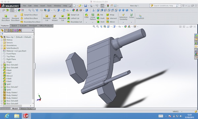Apply the Fillet feature
Screen dimensions: 198x119
(x=86, y=16)
